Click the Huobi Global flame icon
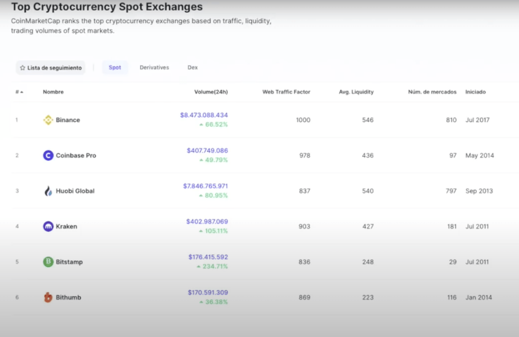Image resolution: width=519 pixels, height=337 pixels. tap(48, 191)
